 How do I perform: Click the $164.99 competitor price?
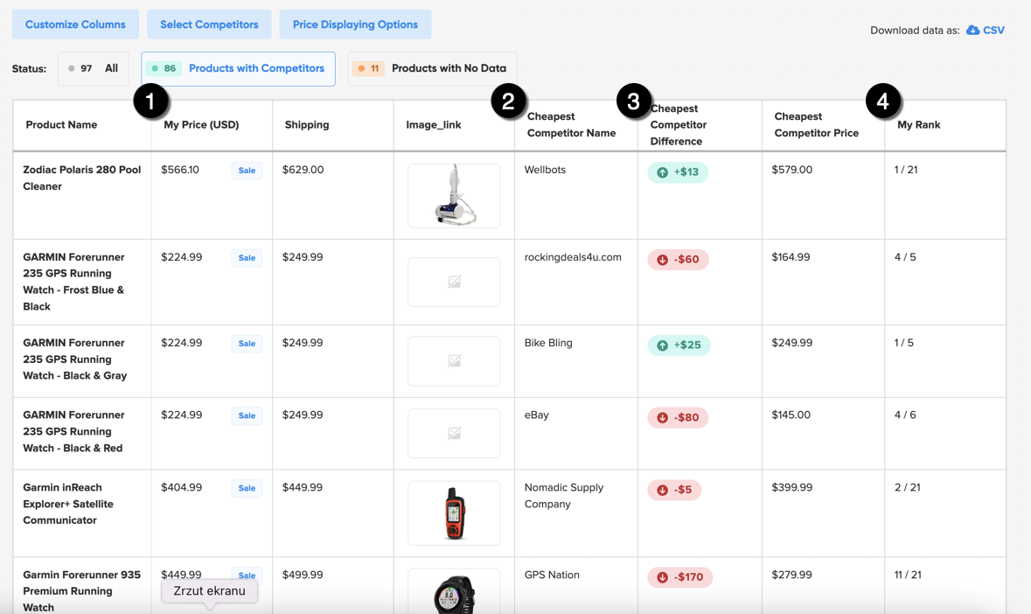(x=791, y=257)
